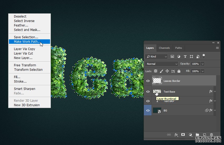The width and height of the screenshot is (224, 145).
Task: Choose Deselect from context menu
Action: 30,16
